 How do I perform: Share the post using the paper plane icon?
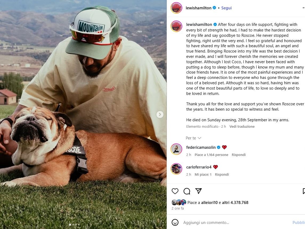point(198,191)
